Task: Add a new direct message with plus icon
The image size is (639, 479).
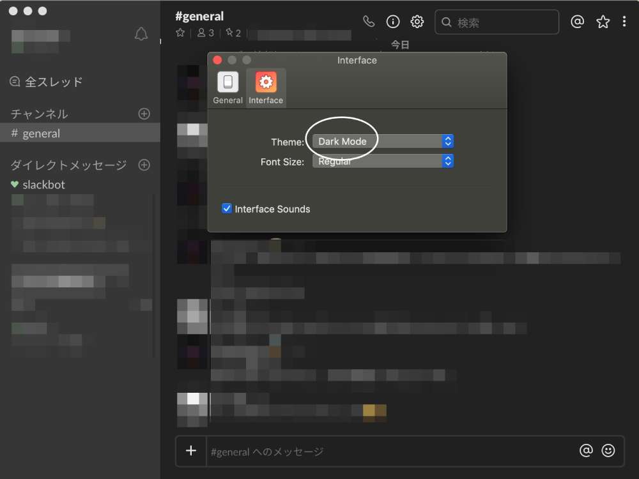Action: coord(144,165)
